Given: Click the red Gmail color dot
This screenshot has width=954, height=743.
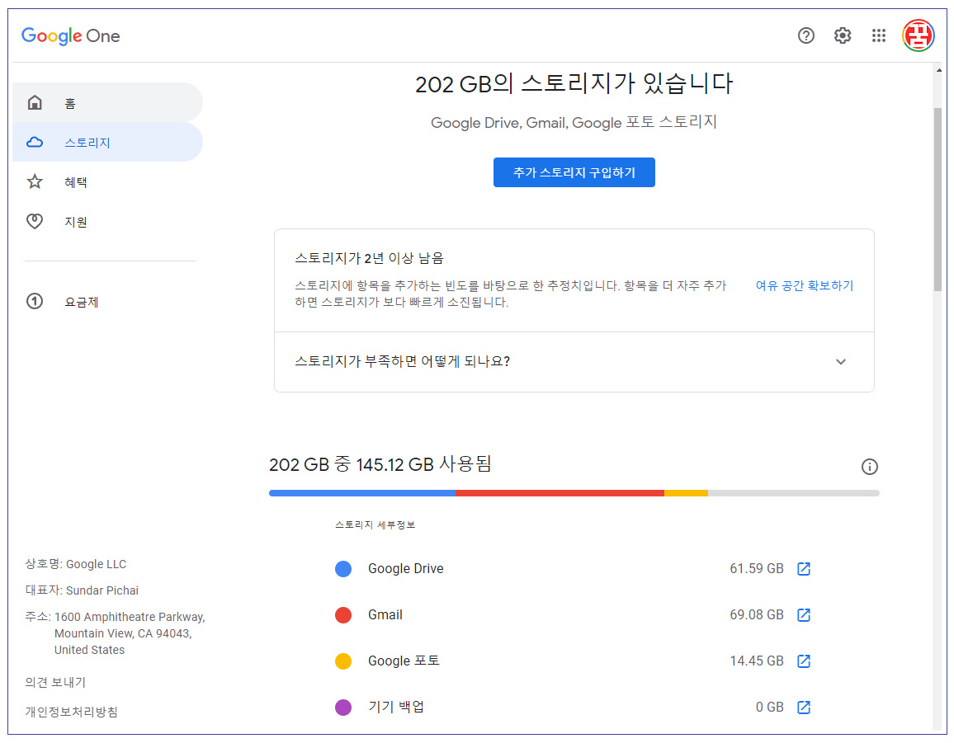Looking at the screenshot, I should click(x=343, y=614).
